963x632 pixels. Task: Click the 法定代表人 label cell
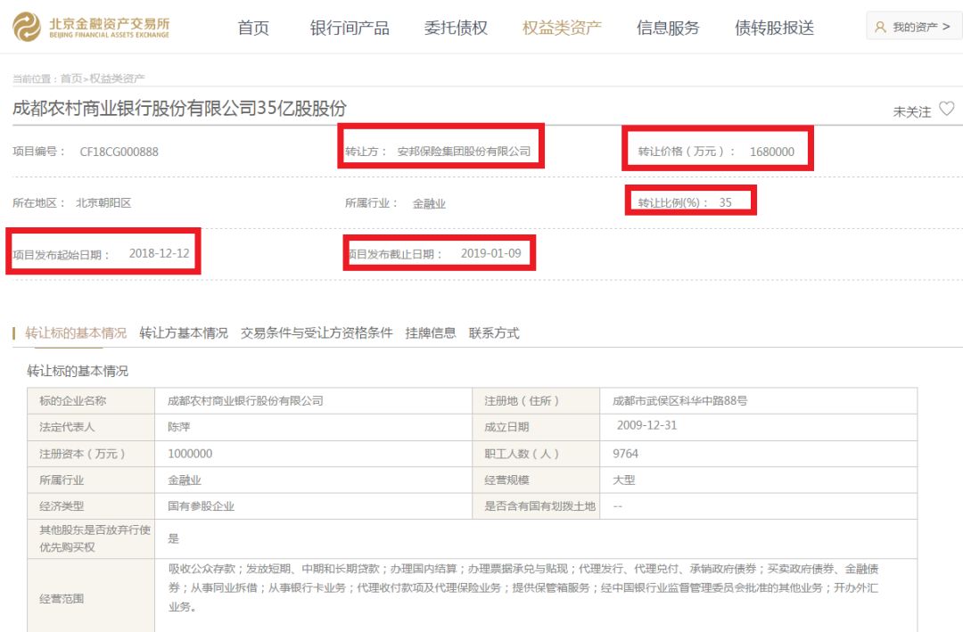tap(91, 428)
